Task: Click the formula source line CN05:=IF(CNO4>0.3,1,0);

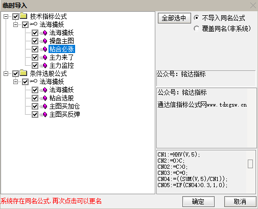Action: pyautogui.click(x=193, y=185)
